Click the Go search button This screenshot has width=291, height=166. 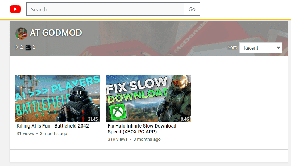pos(192,9)
